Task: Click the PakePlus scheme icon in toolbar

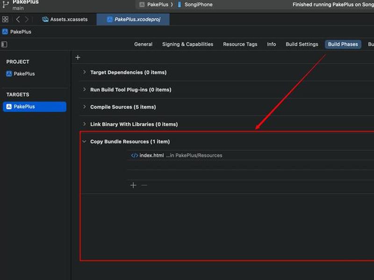Action: coord(142,4)
